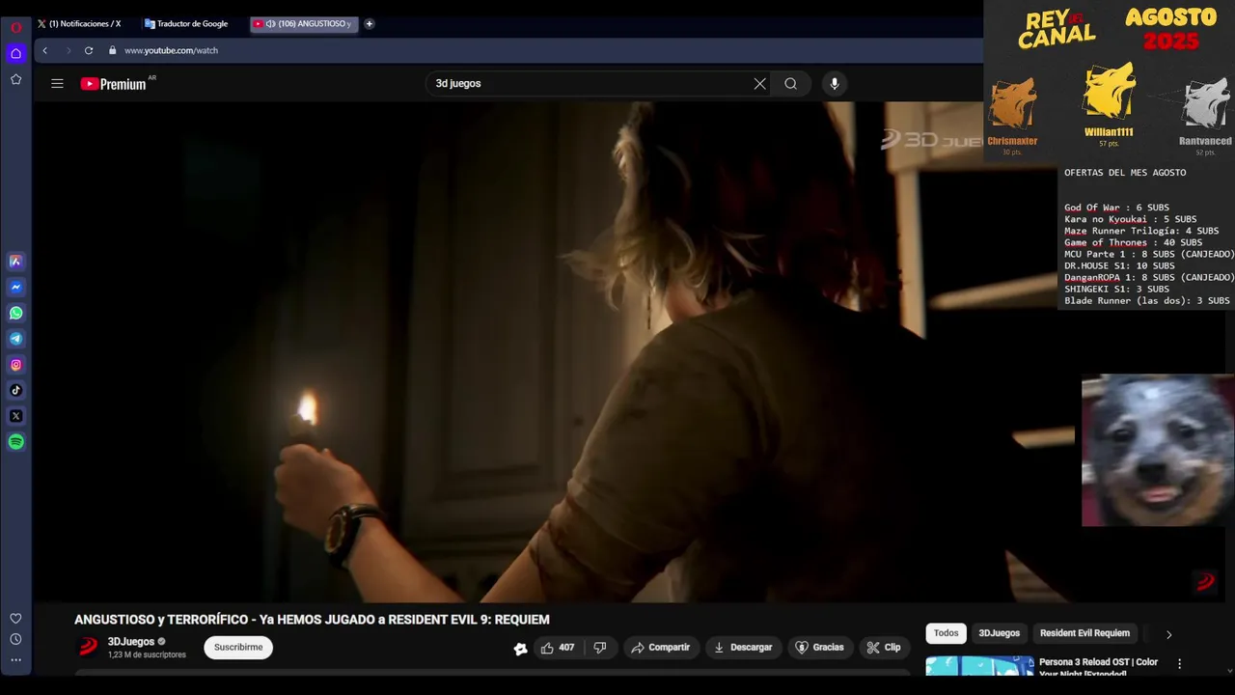Open a new browser tab

369,23
